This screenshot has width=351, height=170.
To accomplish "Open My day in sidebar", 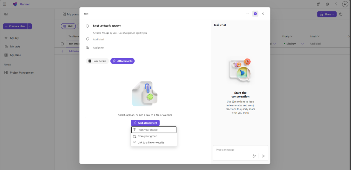I will (x=14, y=38).
